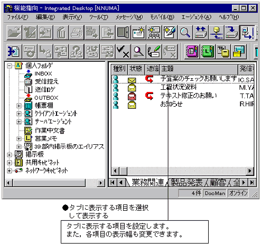Open the ヘルプ(H) menu
The width and height of the screenshot is (261, 252).
(229, 17)
